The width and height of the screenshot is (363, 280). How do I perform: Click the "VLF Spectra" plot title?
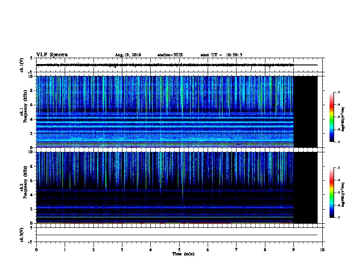tap(52, 55)
